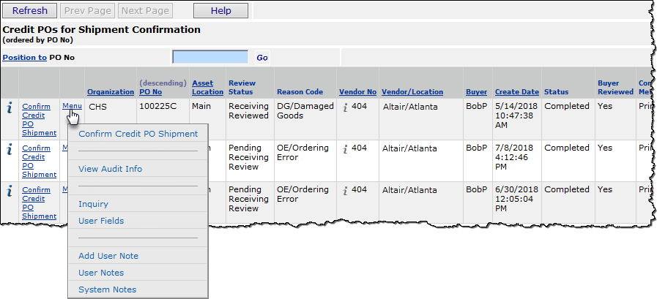657x299 pixels.
Task: Focus the Position to PO No input field
Action: [210, 57]
